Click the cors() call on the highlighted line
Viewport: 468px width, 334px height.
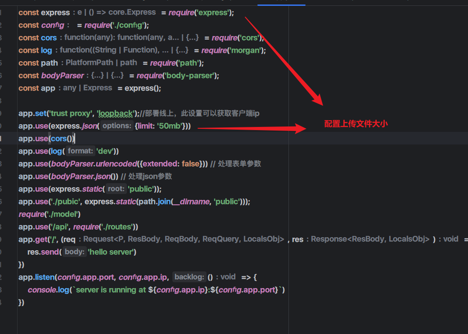pyautogui.click(x=61, y=138)
